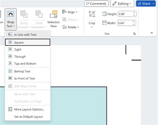The image size is (158, 125).
Task: Decrease the Width value with down arrow
Action: pos(134,24)
